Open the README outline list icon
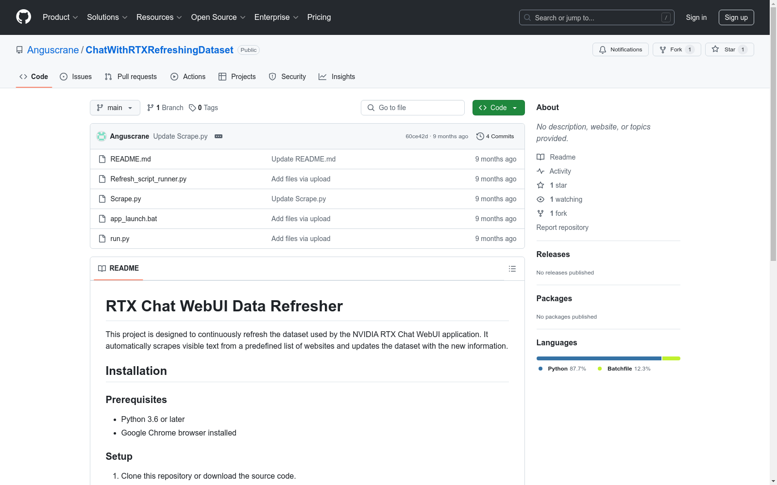The height and width of the screenshot is (485, 777). point(512,269)
